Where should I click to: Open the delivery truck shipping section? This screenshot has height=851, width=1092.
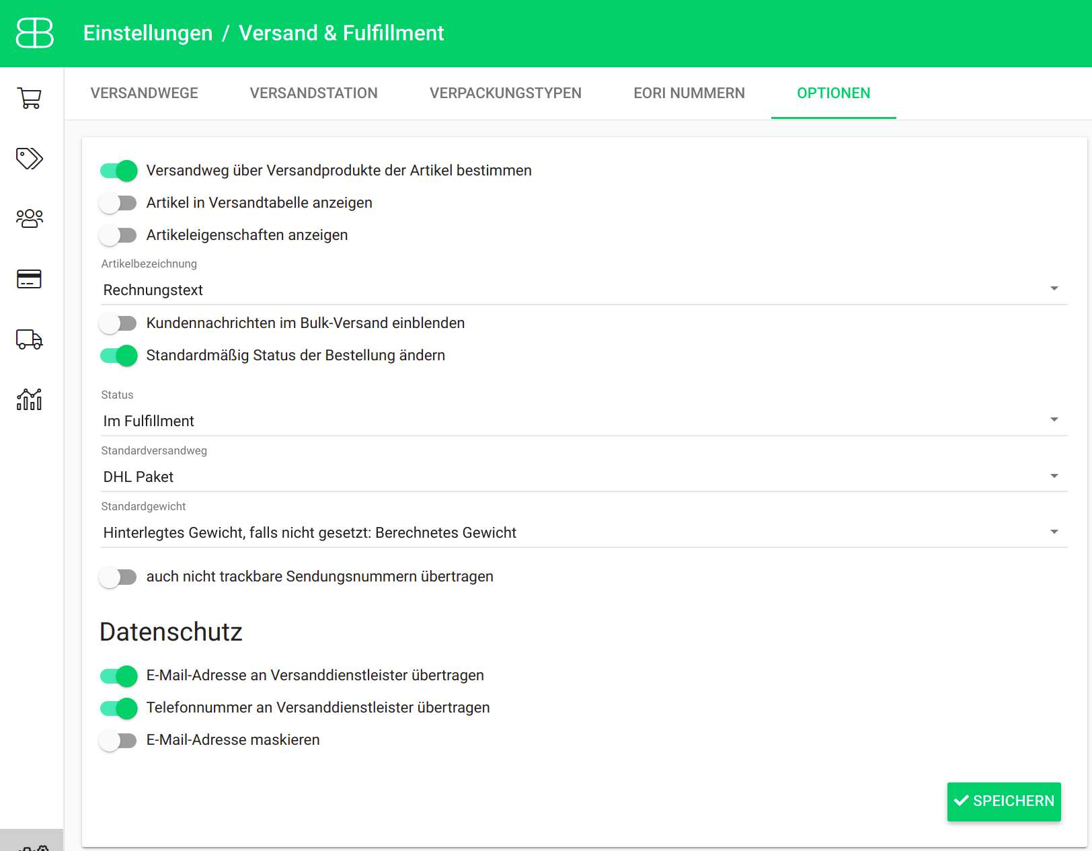[30, 339]
